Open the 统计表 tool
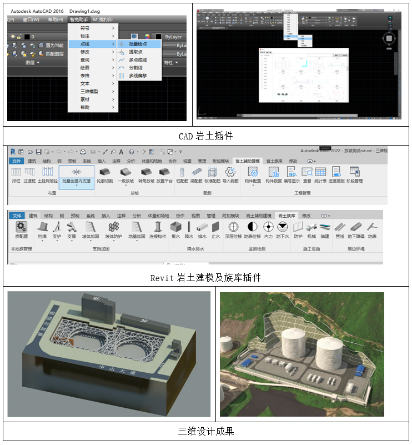Viewport: 412px width, 445px height. [320, 175]
